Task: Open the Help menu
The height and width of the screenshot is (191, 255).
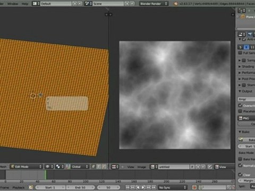Action: [24, 4]
